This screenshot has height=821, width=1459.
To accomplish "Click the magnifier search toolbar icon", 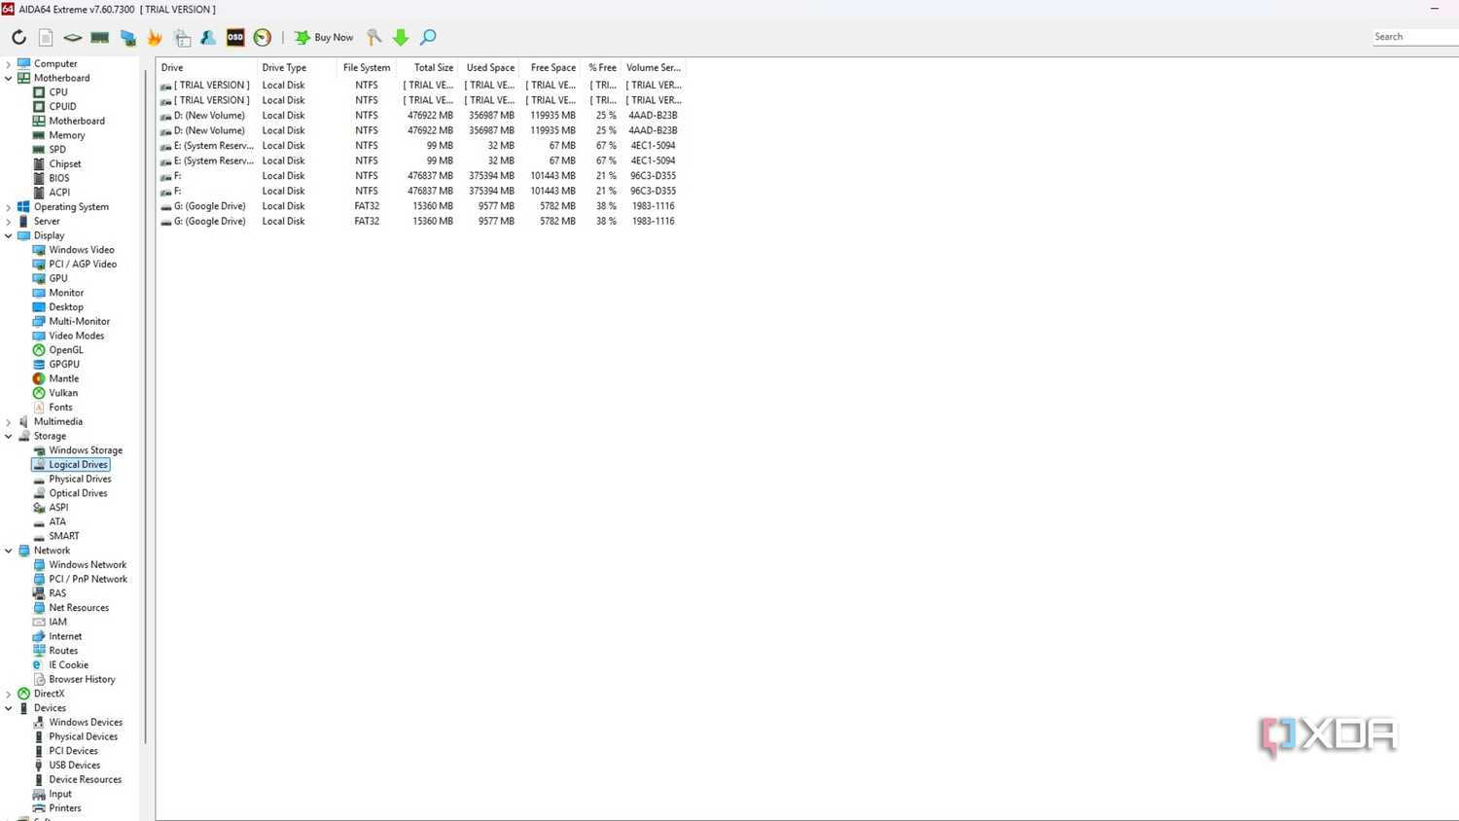I will point(428,37).
